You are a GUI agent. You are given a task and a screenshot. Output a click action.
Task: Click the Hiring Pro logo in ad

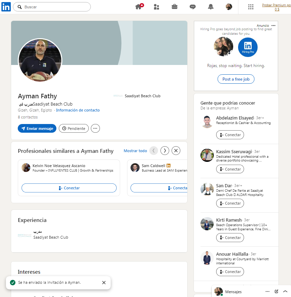pyautogui.click(x=248, y=47)
